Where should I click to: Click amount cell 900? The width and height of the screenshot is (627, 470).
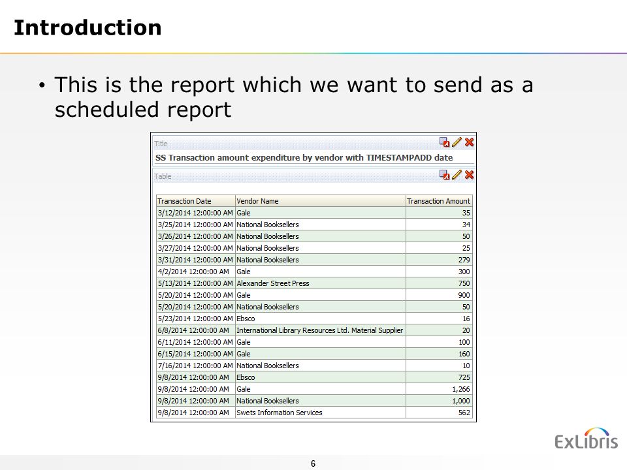coord(439,295)
